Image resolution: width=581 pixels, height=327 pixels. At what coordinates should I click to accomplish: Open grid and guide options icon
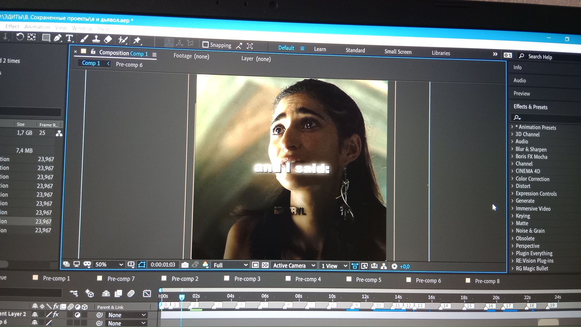coord(131,265)
